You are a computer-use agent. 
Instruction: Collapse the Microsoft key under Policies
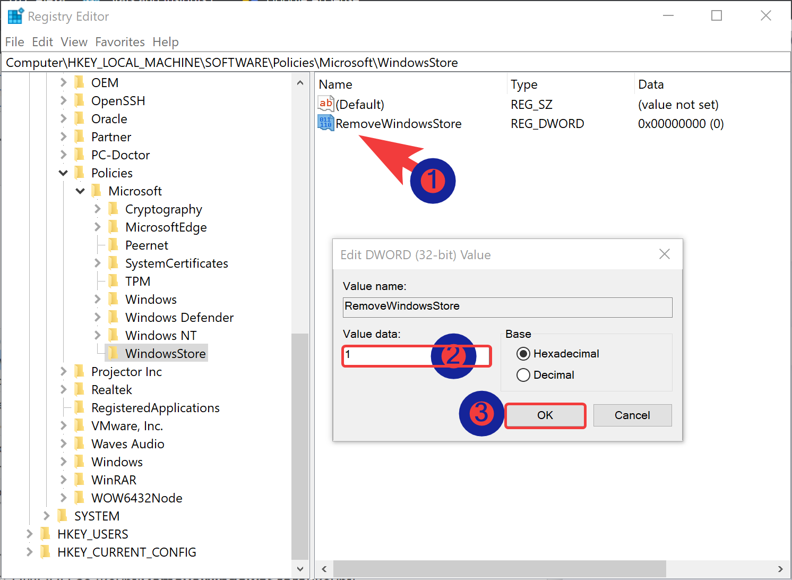pos(80,191)
